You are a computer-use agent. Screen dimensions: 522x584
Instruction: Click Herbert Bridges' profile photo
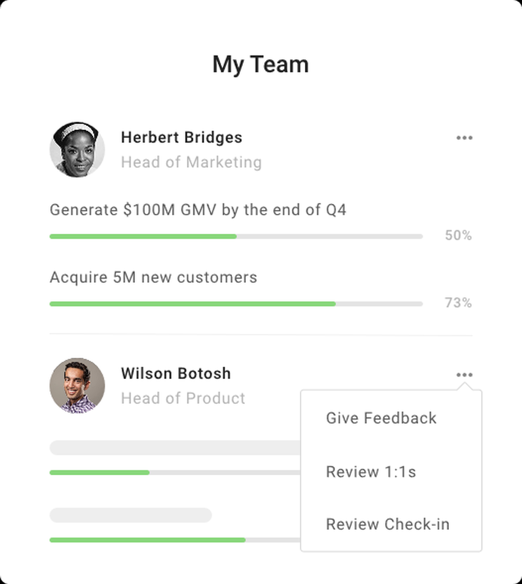[x=77, y=150]
